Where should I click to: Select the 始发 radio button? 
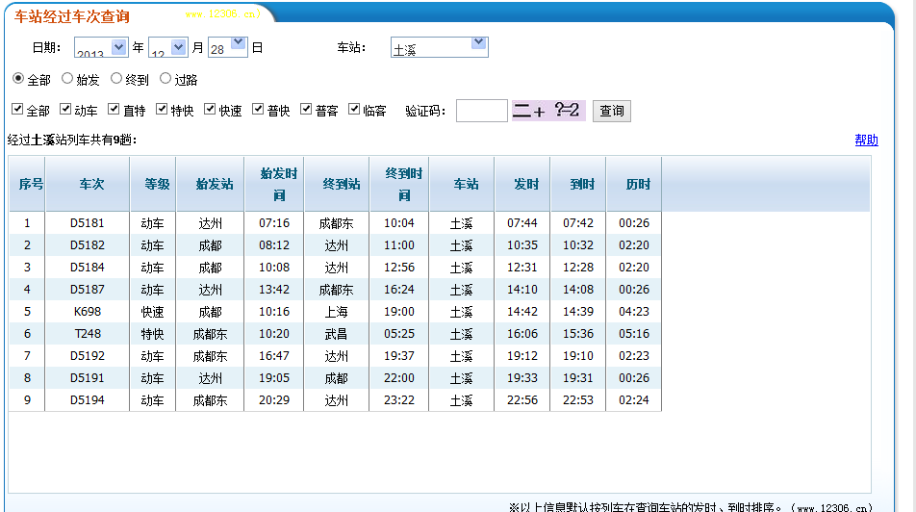(x=67, y=79)
